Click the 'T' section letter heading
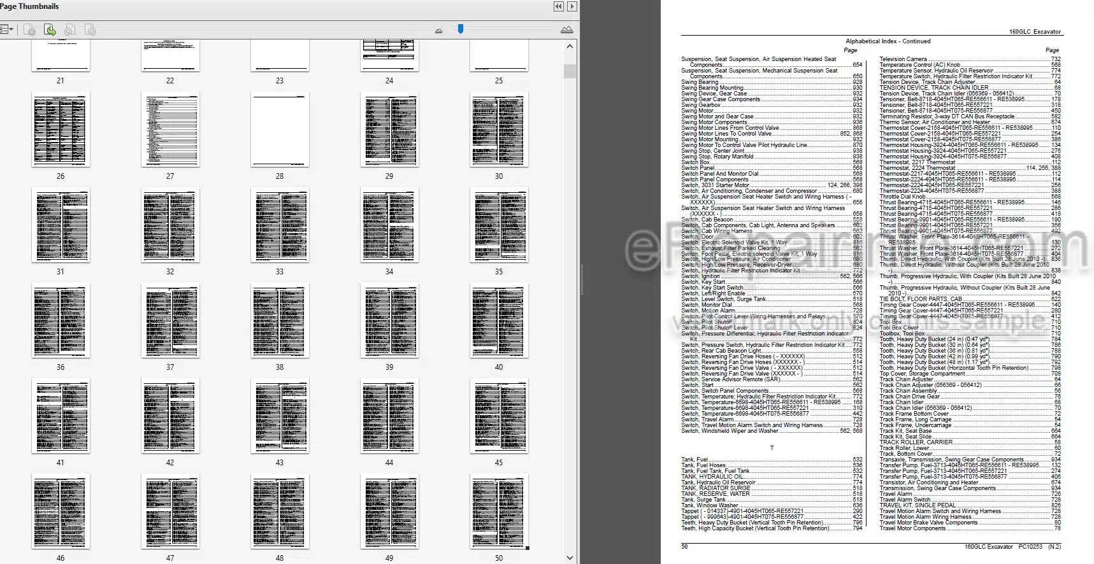Image resolution: width=1094 pixels, height=564 pixels. point(772,448)
